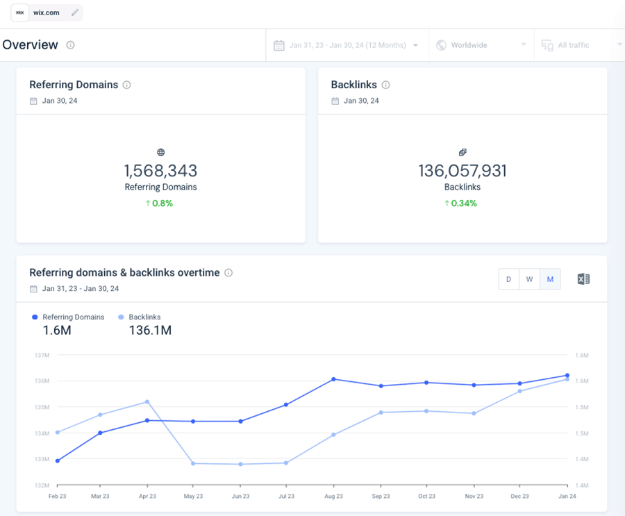Open the date range dropdown
This screenshot has width=625, height=516.
416,45
